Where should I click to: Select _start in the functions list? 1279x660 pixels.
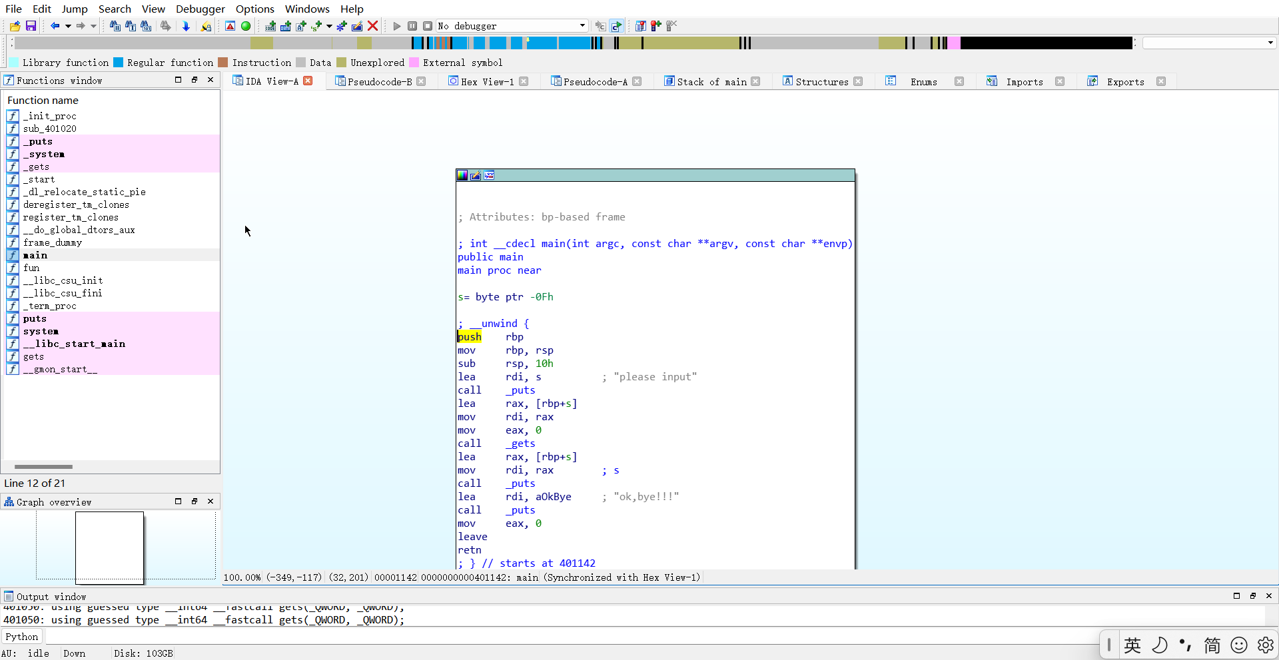(39, 179)
